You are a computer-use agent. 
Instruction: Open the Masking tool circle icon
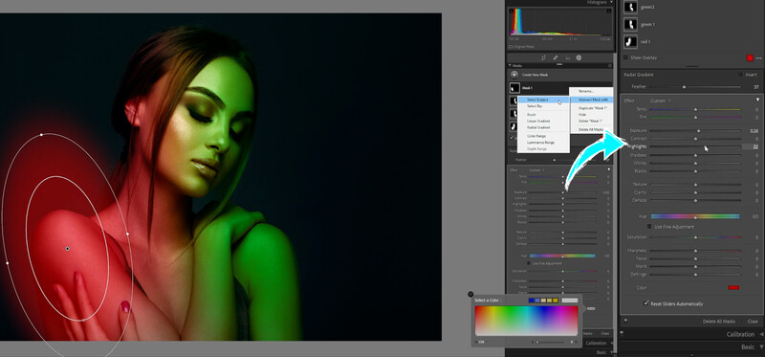click(x=579, y=57)
